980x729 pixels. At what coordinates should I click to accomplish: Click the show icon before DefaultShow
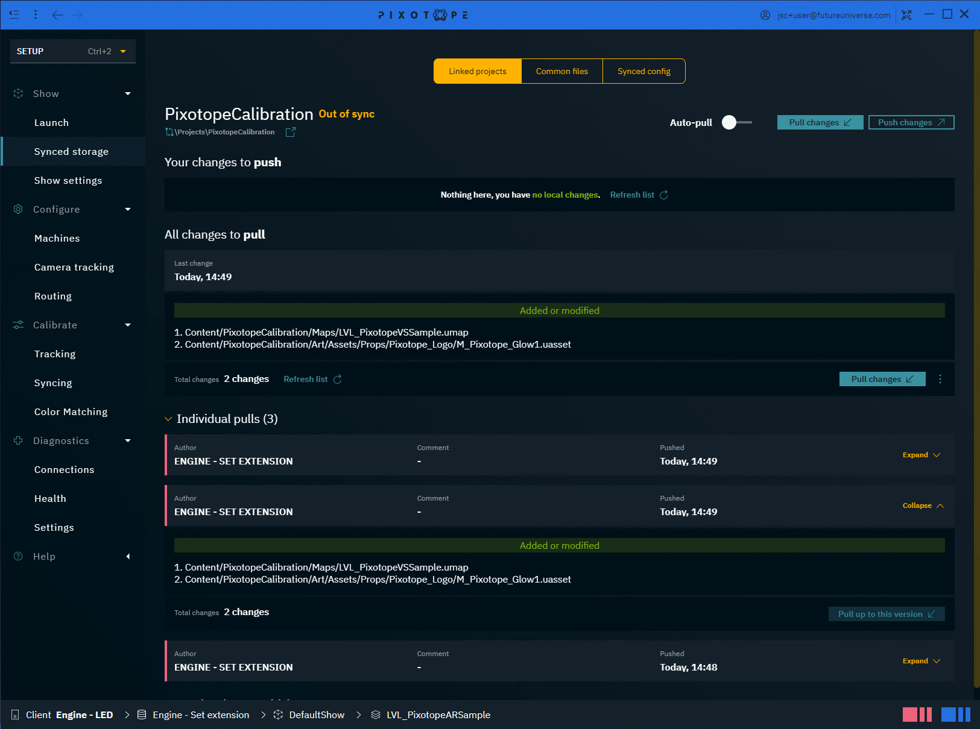tap(278, 715)
